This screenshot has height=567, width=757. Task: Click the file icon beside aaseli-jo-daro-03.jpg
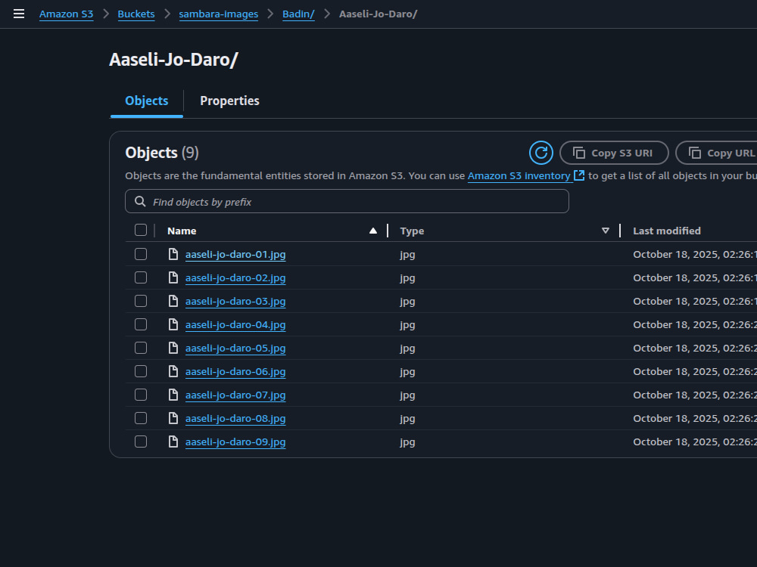click(173, 301)
